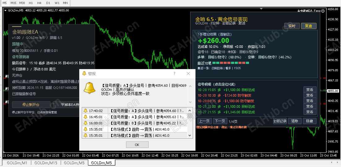
Task: Click the 信号明细 section header
Action: tap(216, 84)
